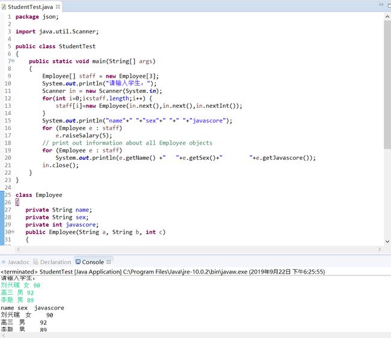
Task: Click the highlighted opening brace on line 26
Action: pos(17,202)
